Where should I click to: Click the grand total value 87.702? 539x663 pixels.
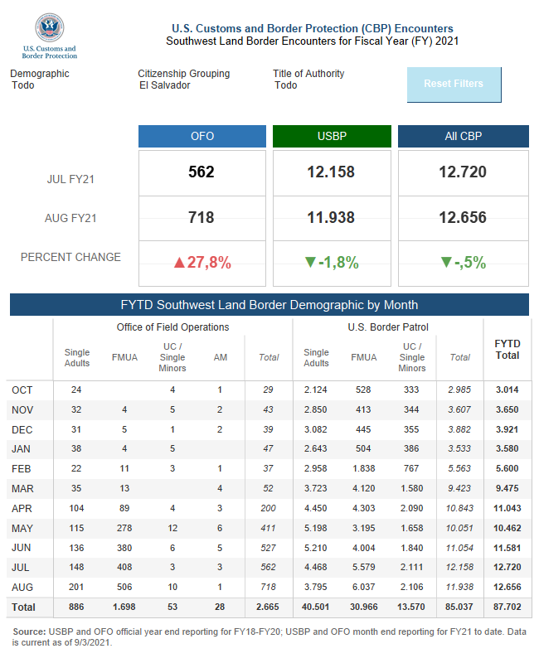coord(507,607)
